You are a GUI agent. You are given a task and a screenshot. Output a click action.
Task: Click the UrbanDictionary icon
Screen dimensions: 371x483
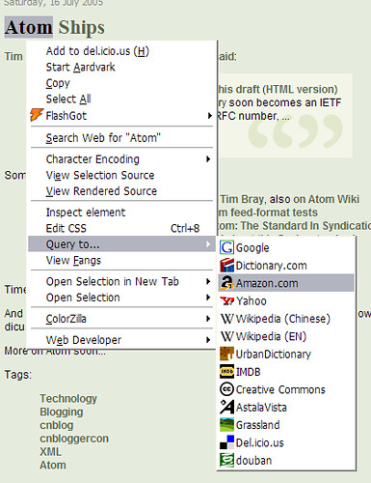(226, 354)
